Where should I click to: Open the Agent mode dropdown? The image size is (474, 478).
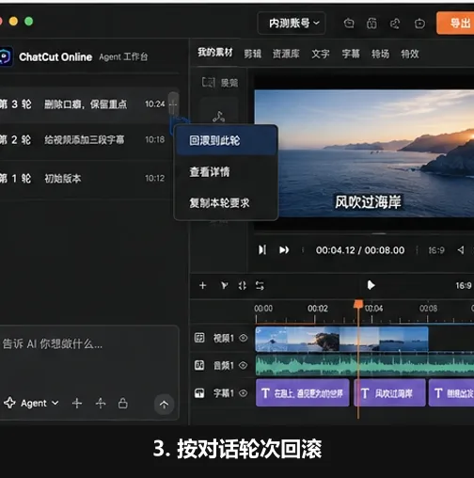tap(39, 403)
